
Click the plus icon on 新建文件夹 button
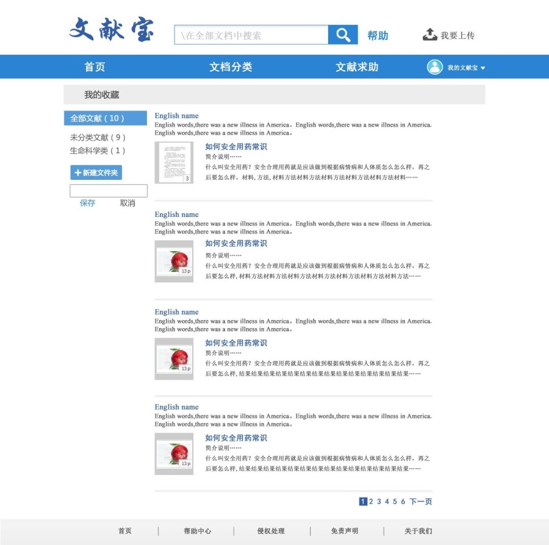coord(77,173)
